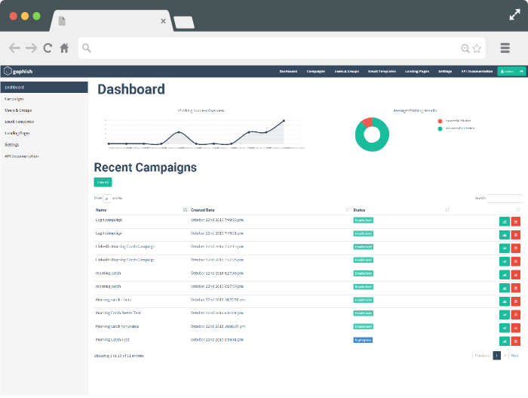The image size is (528, 398).
Task: Click the campaigns Search input field
Action: (505, 198)
